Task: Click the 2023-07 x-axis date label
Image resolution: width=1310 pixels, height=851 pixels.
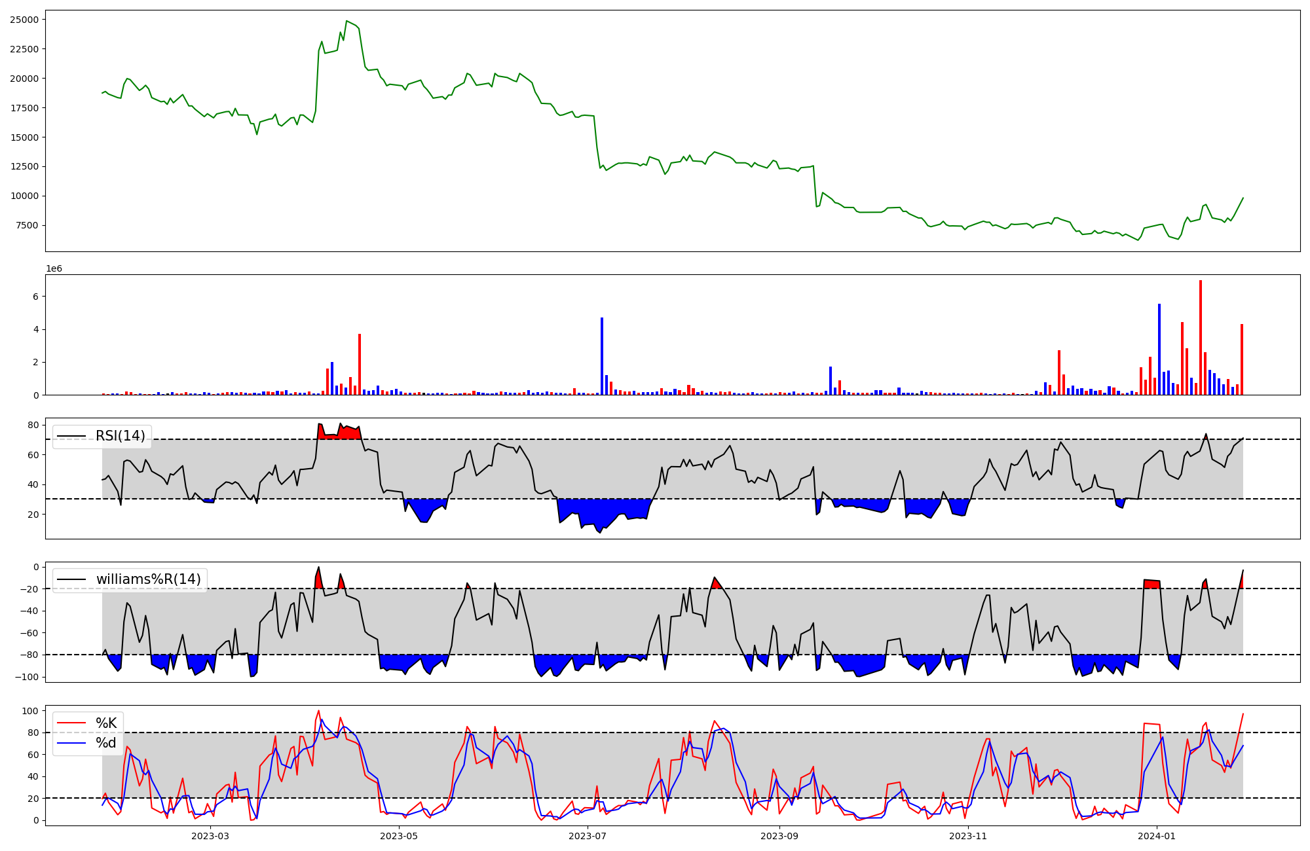Action: (587, 836)
